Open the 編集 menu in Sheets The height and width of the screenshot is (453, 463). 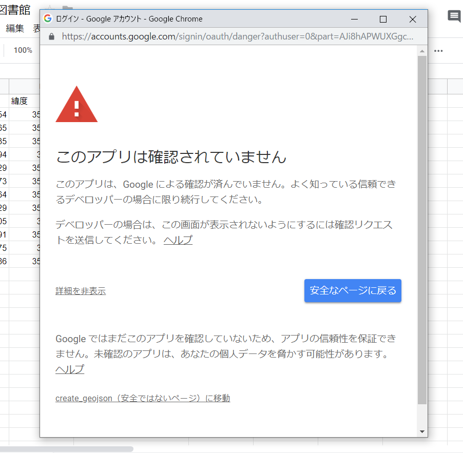point(15,28)
